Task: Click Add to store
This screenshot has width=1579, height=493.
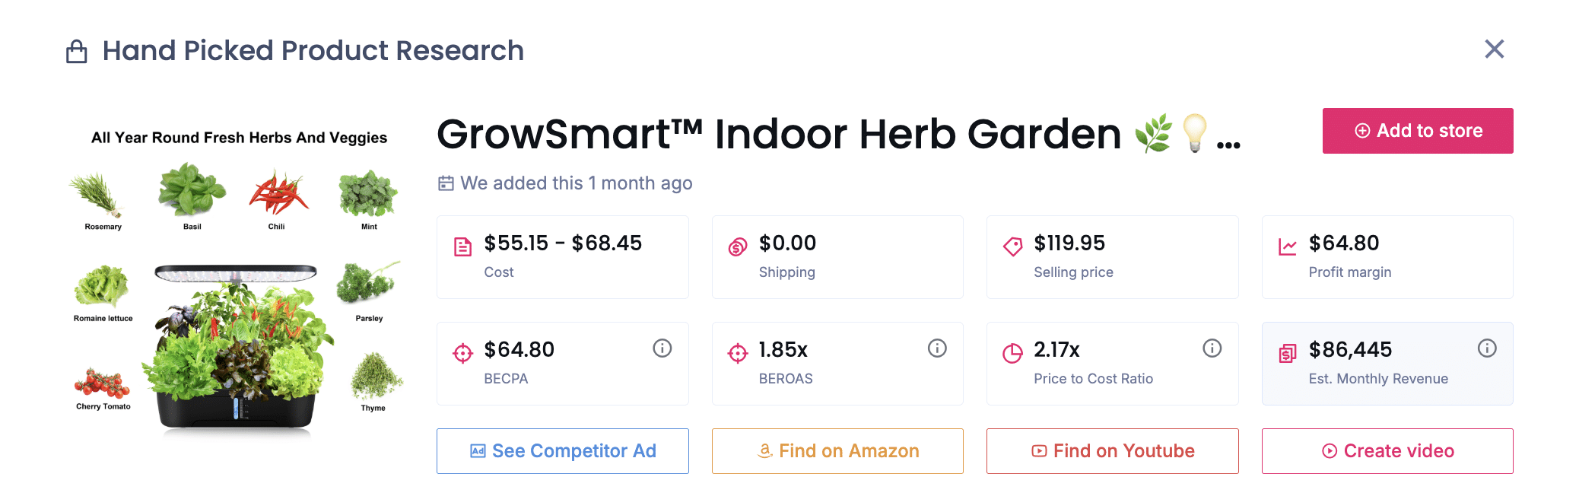Action: tap(1417, 130)
